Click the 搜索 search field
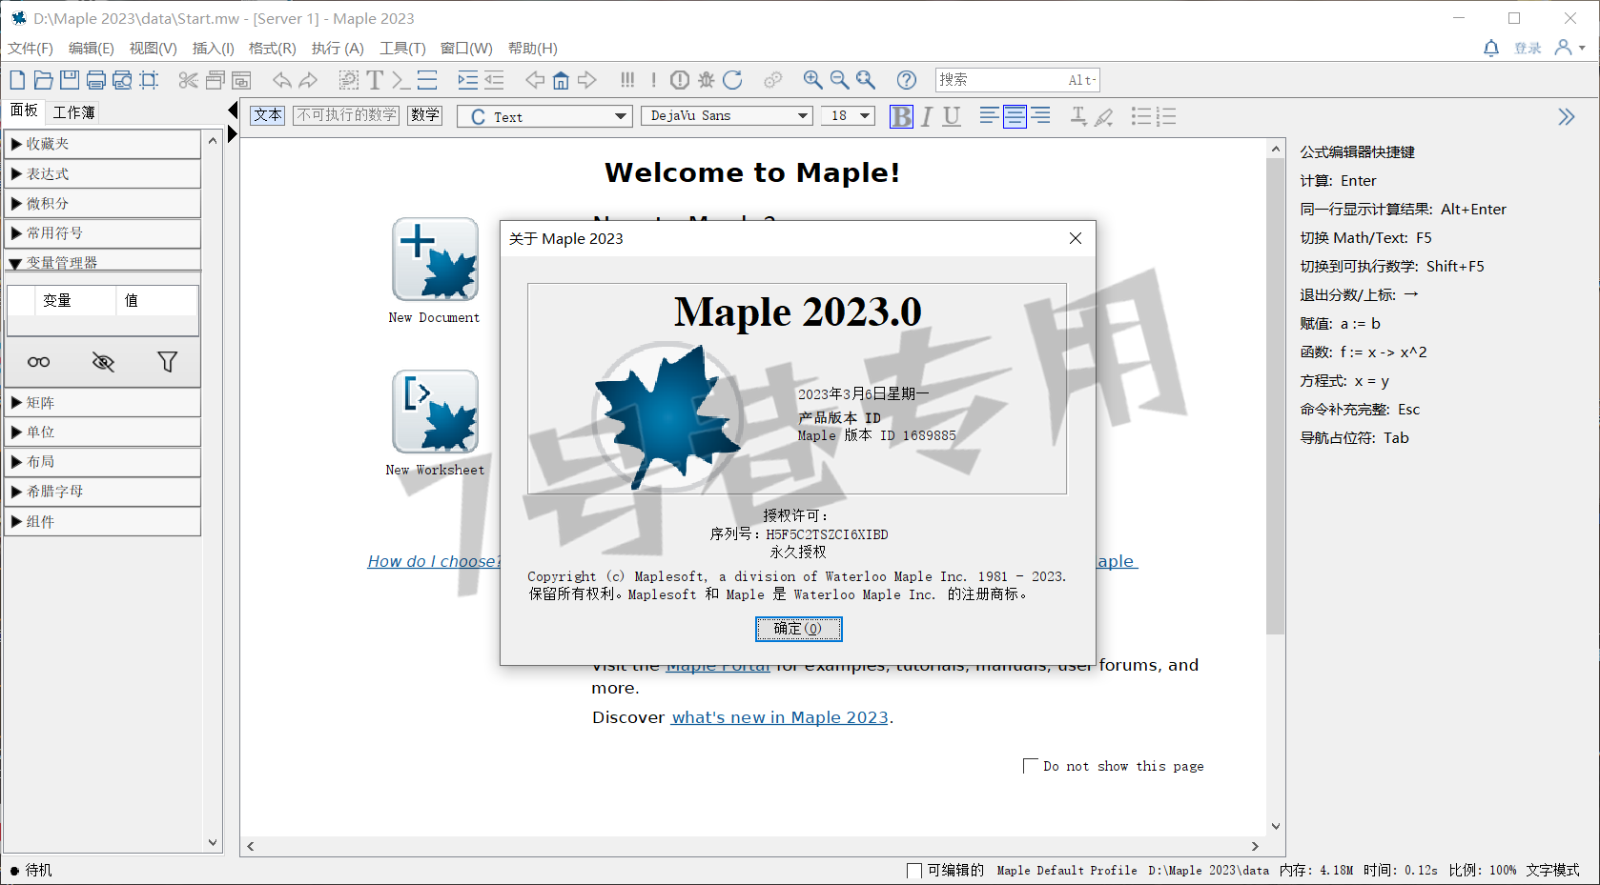1600x885 pixels. pos(1017,80)
